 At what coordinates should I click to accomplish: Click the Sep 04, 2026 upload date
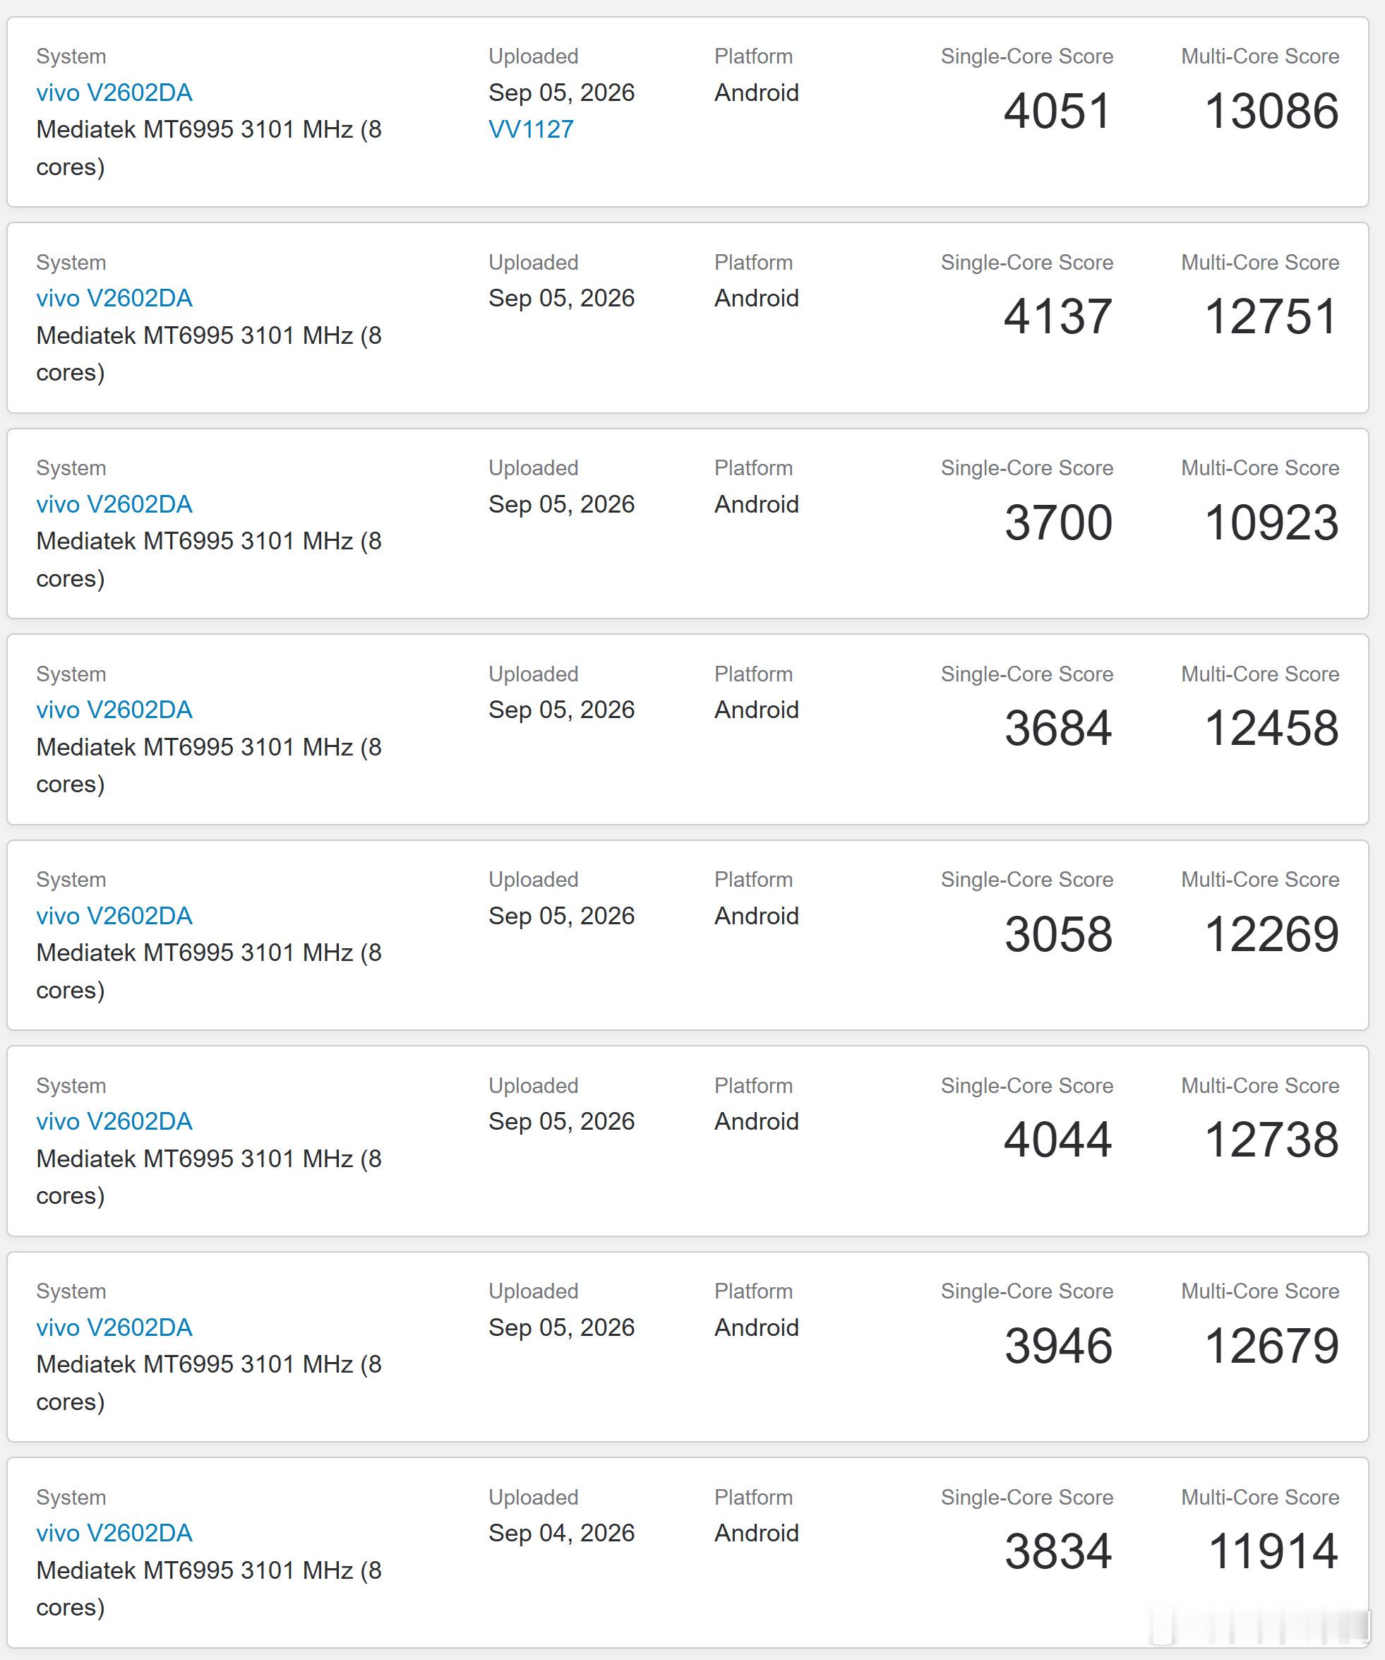click(x=562, y=1533)
